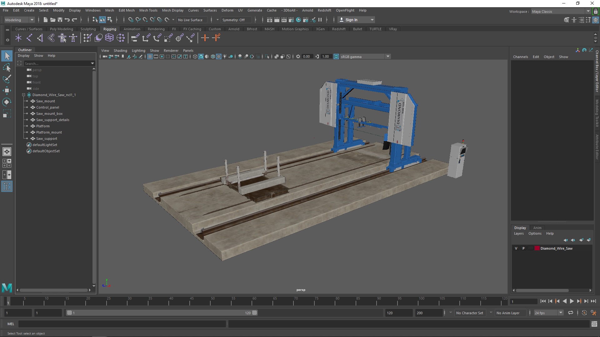Click create new layer icon in Layer Editor
600x337 pixels.
pyautogui.click(x=581, y=240)
